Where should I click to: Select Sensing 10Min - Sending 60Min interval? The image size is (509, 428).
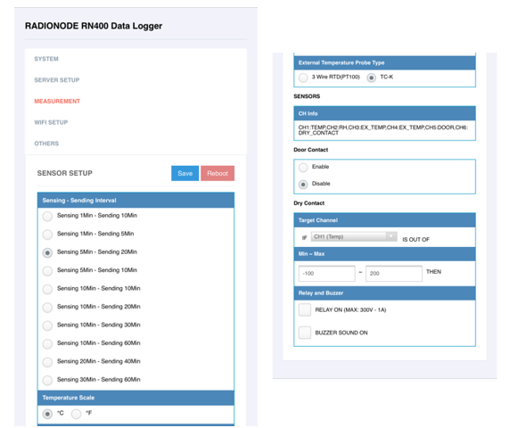[47, 344]
